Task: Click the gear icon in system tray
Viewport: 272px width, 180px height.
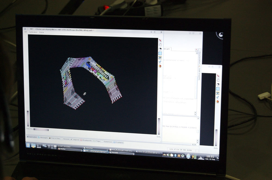Action: (x=183, y=156)
